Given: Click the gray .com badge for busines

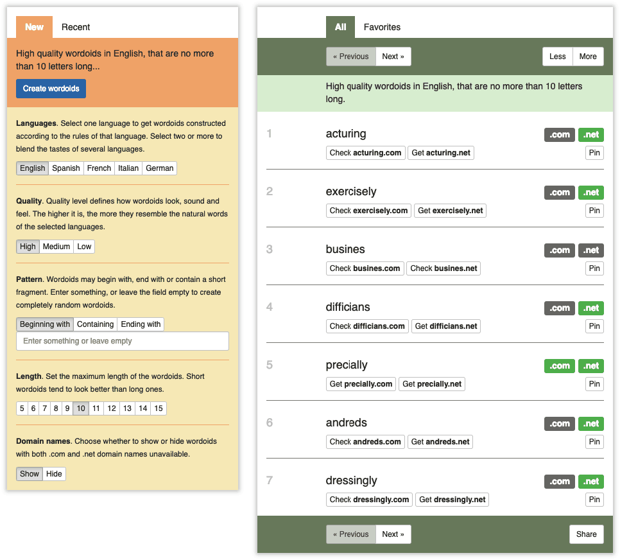Looking at the screenshot, I should 559,250.
